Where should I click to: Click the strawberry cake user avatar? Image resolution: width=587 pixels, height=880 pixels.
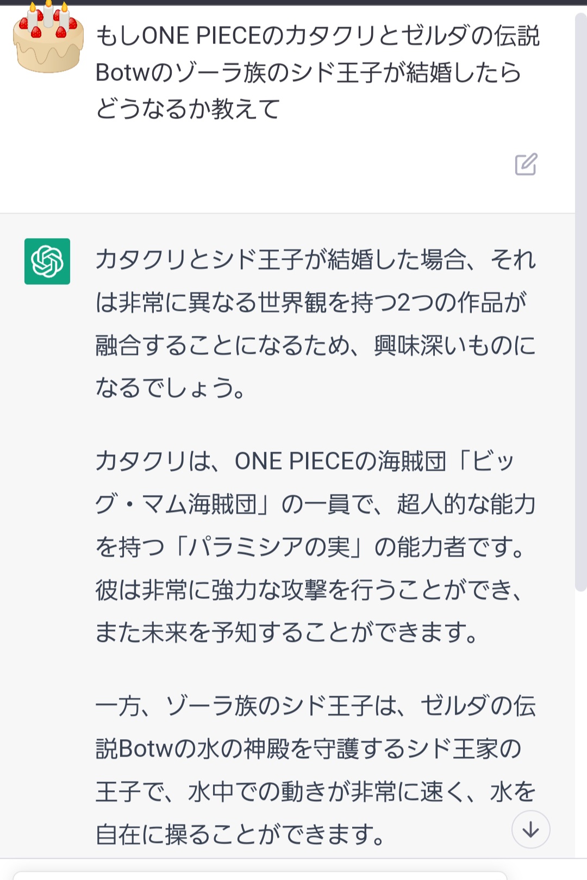point(48,38)
